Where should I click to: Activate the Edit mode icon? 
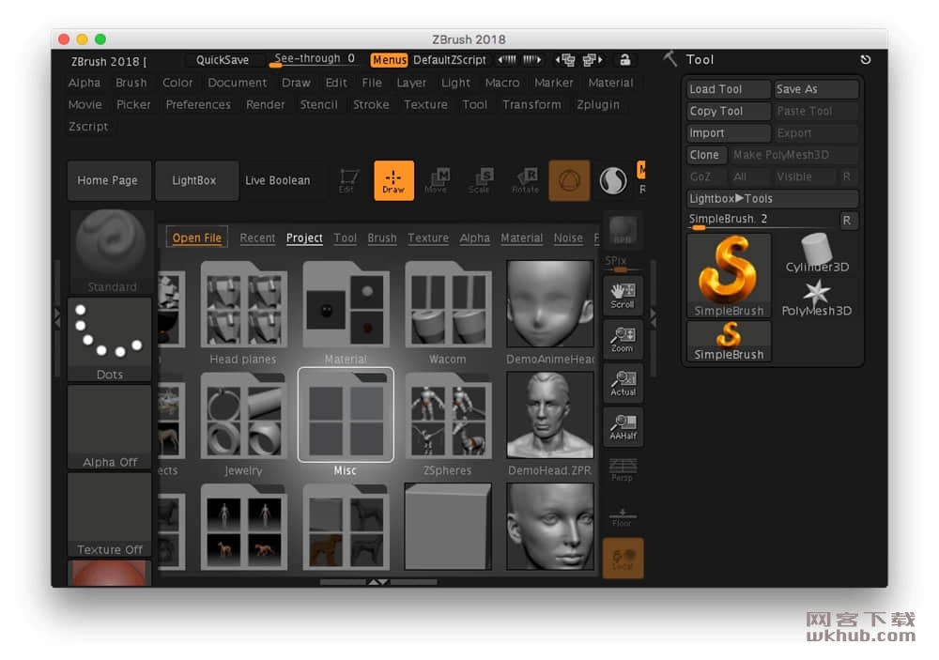pos(348,180)
